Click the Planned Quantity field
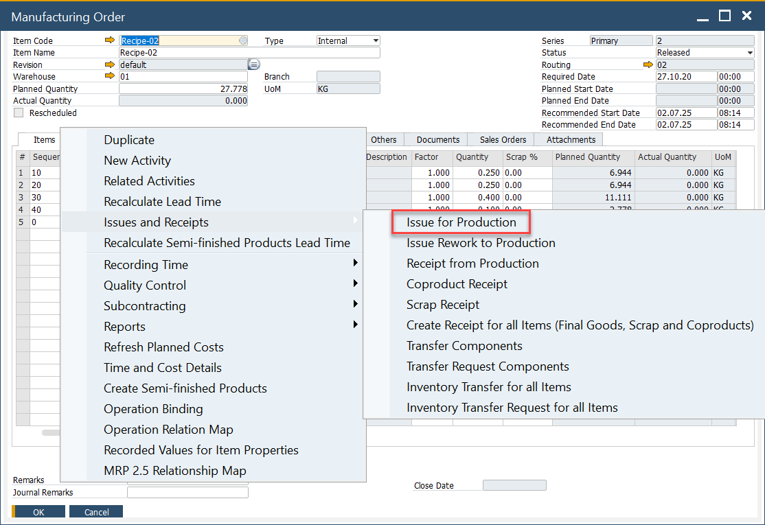The height and width of the screenshot is (525, 765). click(x=183, y=89)
